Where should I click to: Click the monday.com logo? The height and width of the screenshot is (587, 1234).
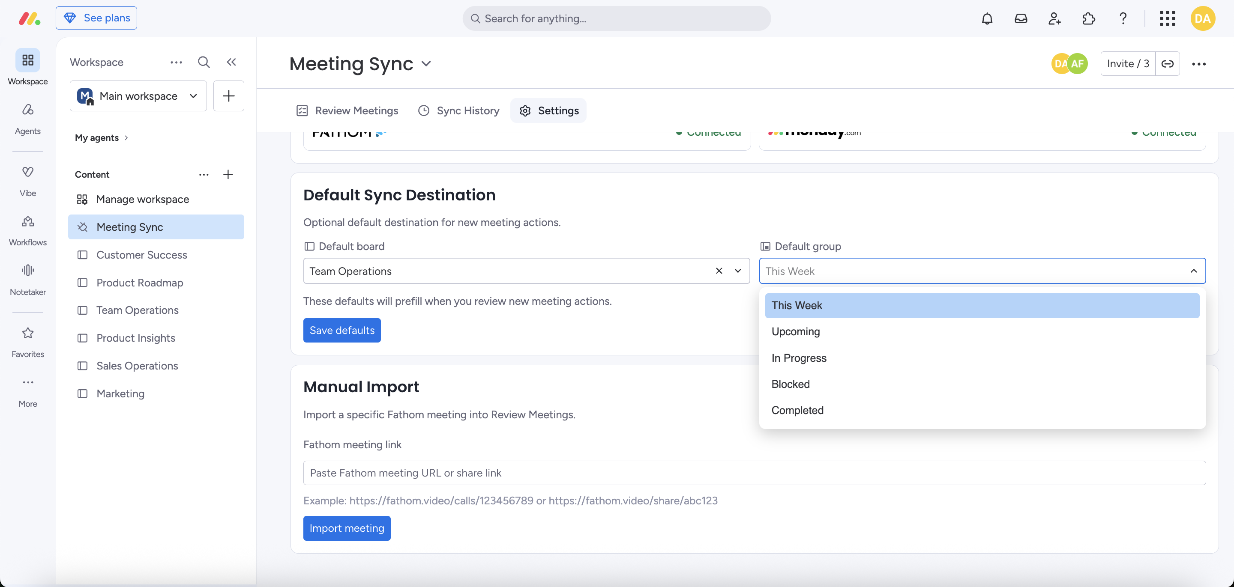[x=29, y=18]
